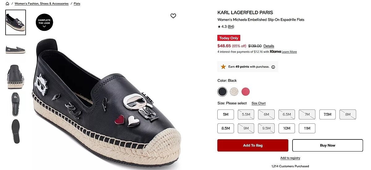The image size is (371, 170).
Task: Show the side view shoe thumbnail
Action: coord(15,49)
